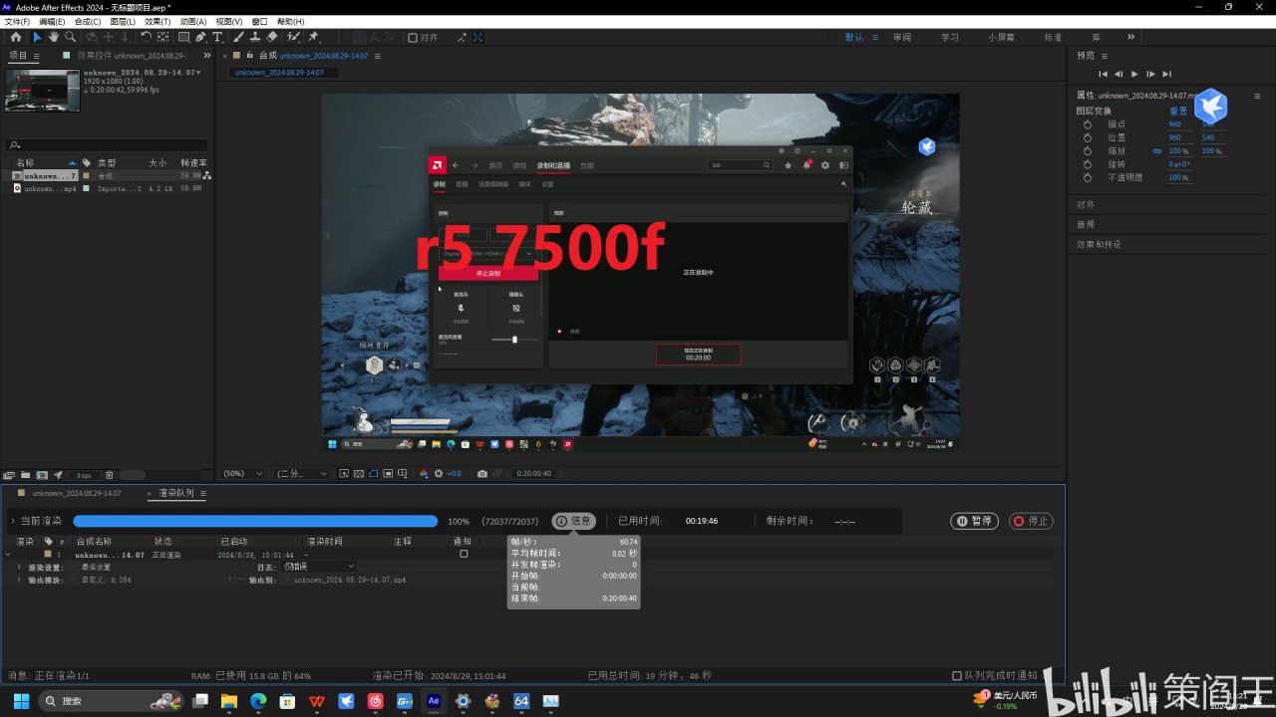Image resolution: width=1276 pixels, height=717 pixels.
Task: Jump to last frame in Preview panel
Action: [x=1166, y=74]
